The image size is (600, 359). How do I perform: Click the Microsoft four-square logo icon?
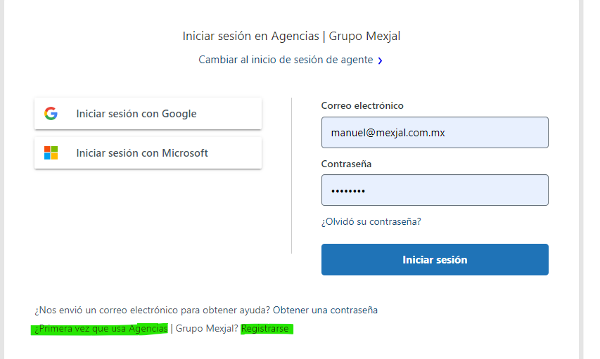pos(51,153)
